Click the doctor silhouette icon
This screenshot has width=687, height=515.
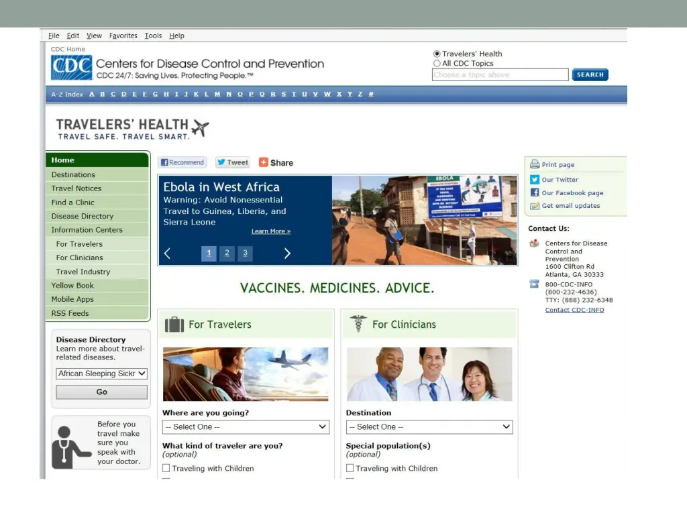(x=70, y=447)
